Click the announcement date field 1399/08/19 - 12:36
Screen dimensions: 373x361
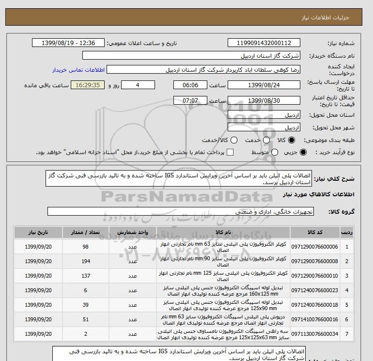(x=68, y=43)
